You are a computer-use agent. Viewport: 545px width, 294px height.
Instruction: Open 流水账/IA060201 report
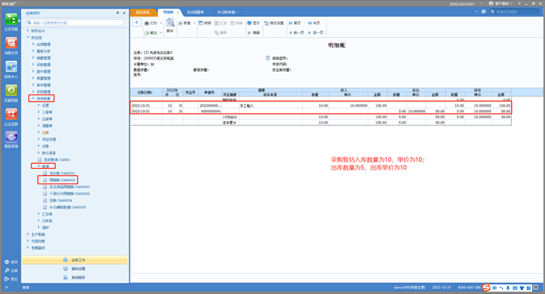pyautogui.click(x=59, y=174)
